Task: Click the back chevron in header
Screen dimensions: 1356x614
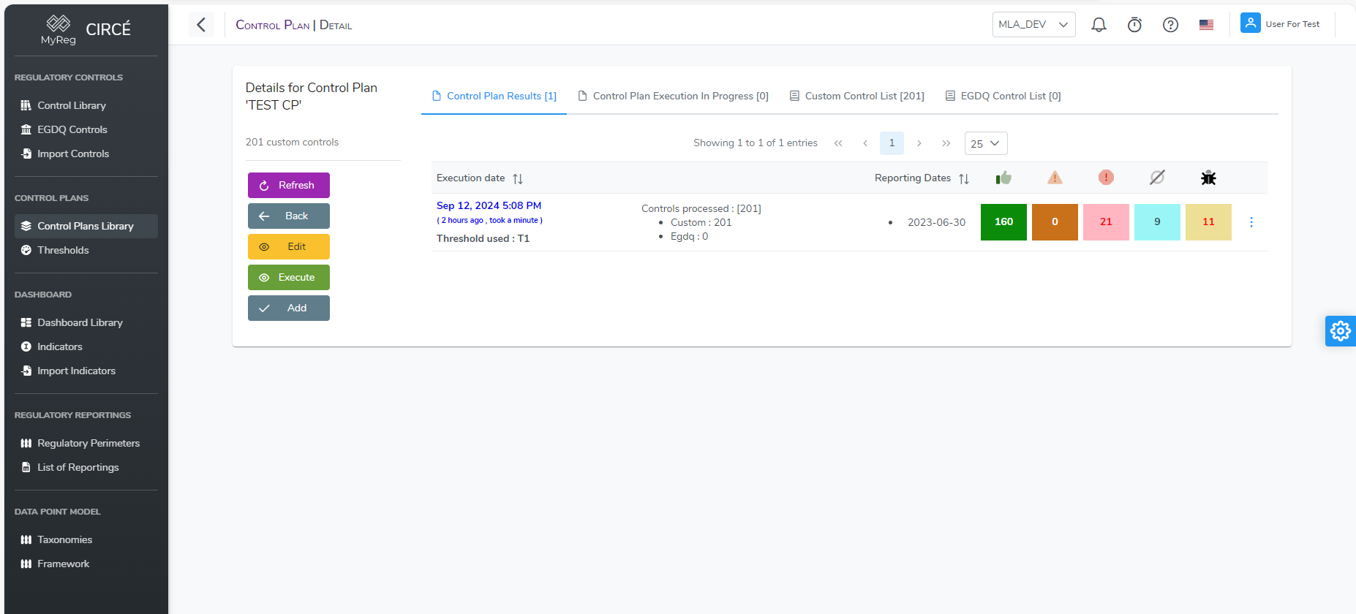Action: (201, 25)
